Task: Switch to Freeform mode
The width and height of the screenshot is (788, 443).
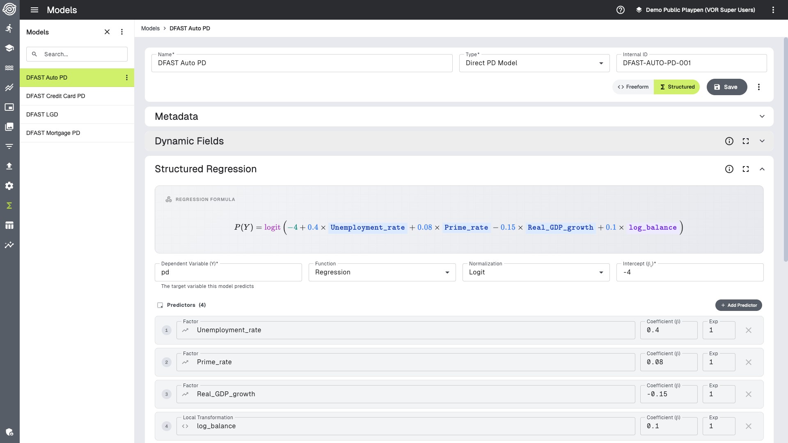Action: pyautogui.click(x=633, y=87)
